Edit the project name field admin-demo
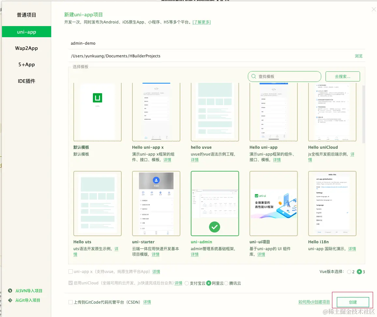This screenshot has height=317, width=377. 217,43
